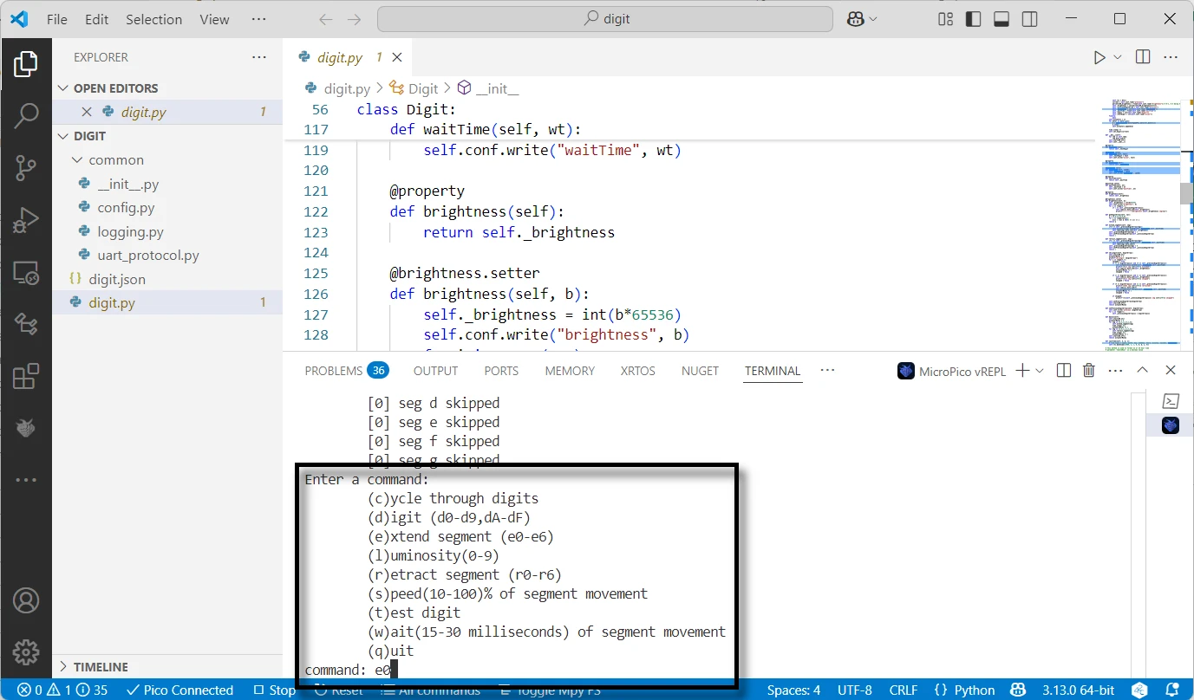The height and width of the screenshot is (700, 1194).
Task: Split the editor to the right
Action: [x=1143, y=57]
